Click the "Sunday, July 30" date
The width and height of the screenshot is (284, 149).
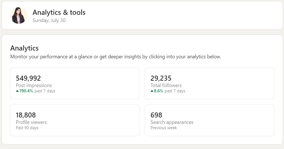[49, 20]
